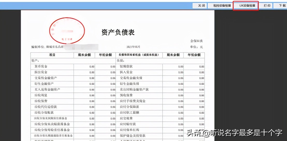
Task: Select the 应付职工薪酬 row label
Action: (x=130, y=112)
